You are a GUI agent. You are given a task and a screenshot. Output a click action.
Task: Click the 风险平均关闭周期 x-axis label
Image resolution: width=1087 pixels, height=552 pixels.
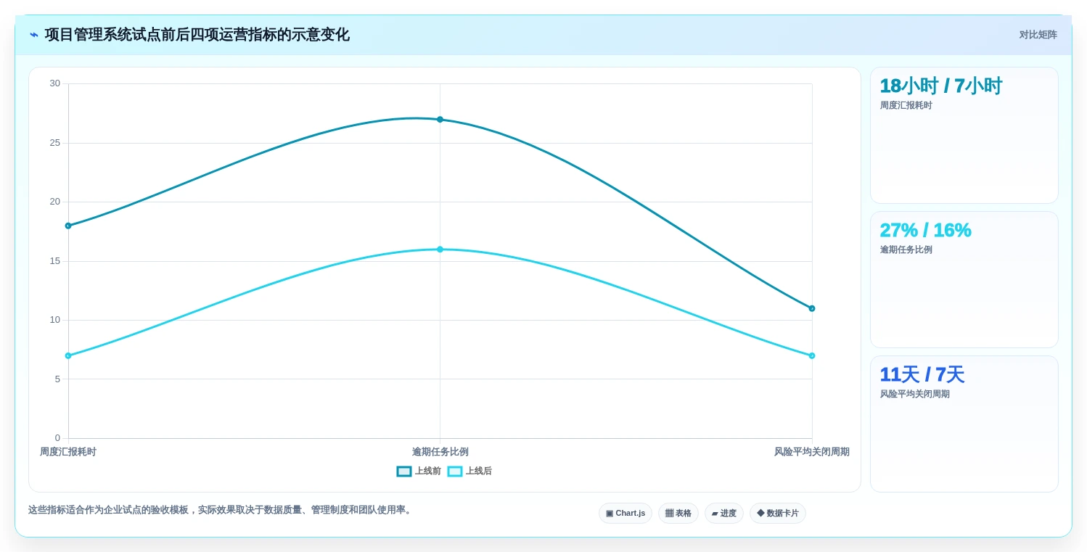coord(811,452)
